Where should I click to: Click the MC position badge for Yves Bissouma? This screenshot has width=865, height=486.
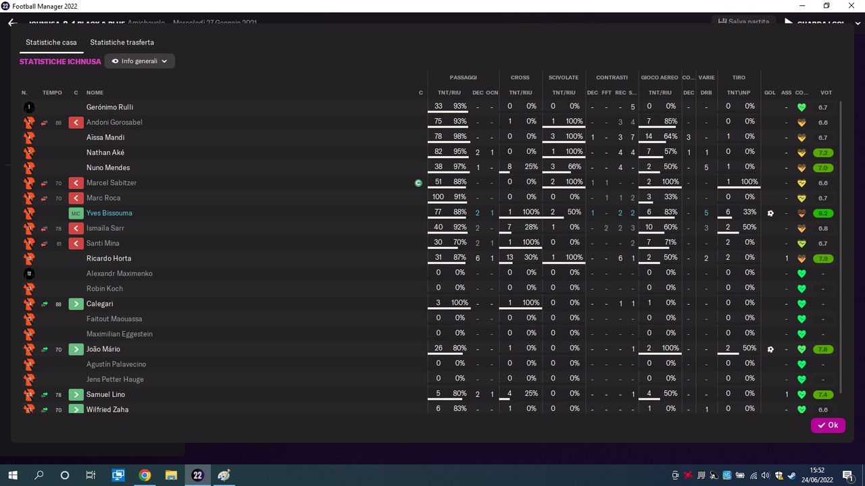coord(76,213)
